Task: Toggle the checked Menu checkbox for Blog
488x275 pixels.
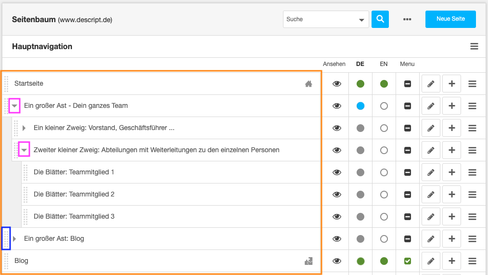Action: pyautogui.click(x=408, y=261)
